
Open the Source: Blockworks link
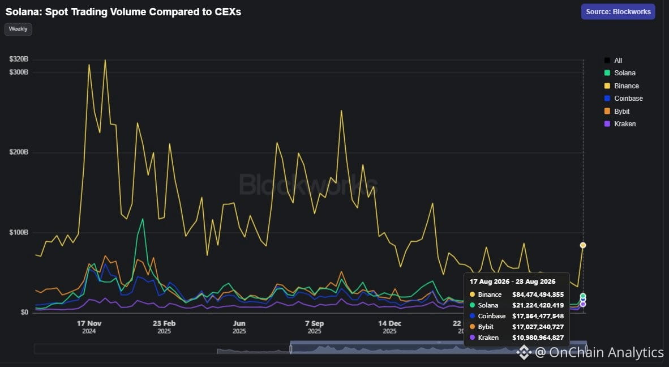[x=618, y=12]
